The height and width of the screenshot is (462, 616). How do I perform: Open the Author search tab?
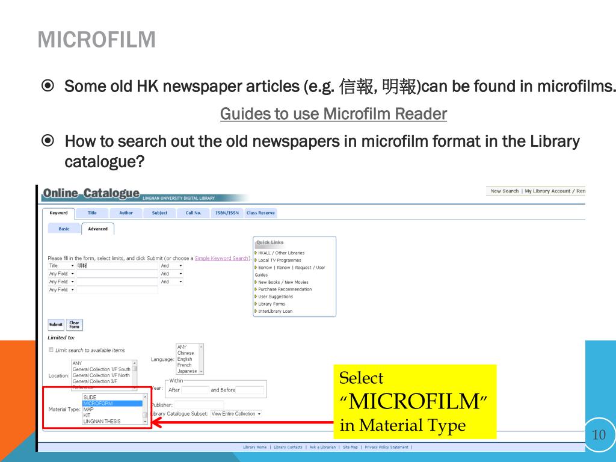coord(126,213)
